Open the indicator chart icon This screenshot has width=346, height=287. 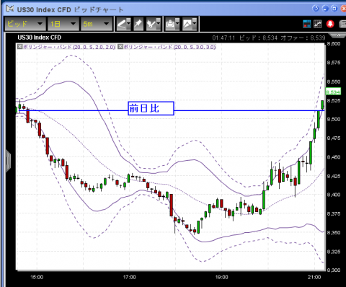187,24
